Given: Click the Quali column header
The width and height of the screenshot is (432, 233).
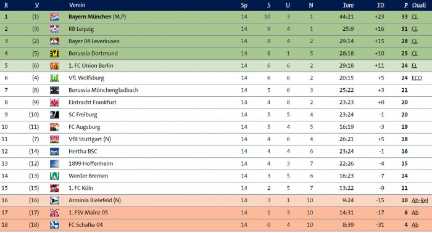Looking at the screenshot, I should pyautogui.click(x=419, y=5).
